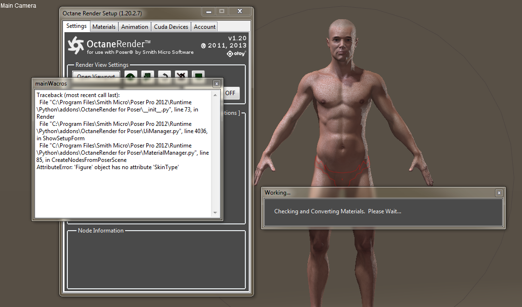This screenshot has height=307, width=522.
Task: Close the mainWacros error window
Action: [x=216, y=84]
